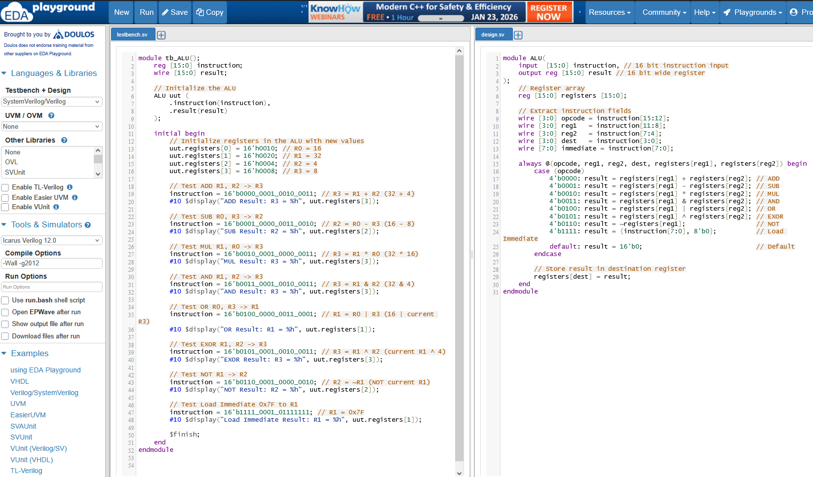This screenshot has width=813, height=477.
Task: Open Tools & Simulators help icon
Action: (88, 225)
